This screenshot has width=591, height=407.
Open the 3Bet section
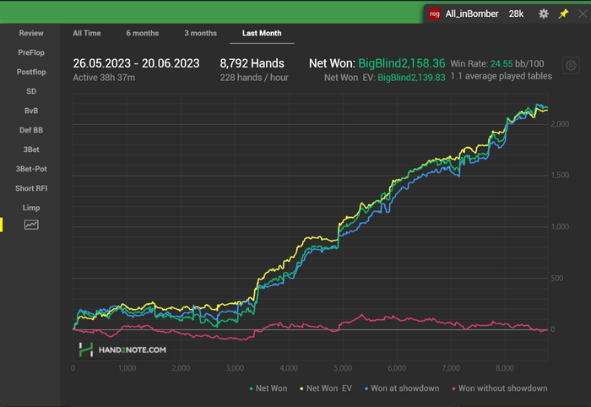click(x=31, y=149)
